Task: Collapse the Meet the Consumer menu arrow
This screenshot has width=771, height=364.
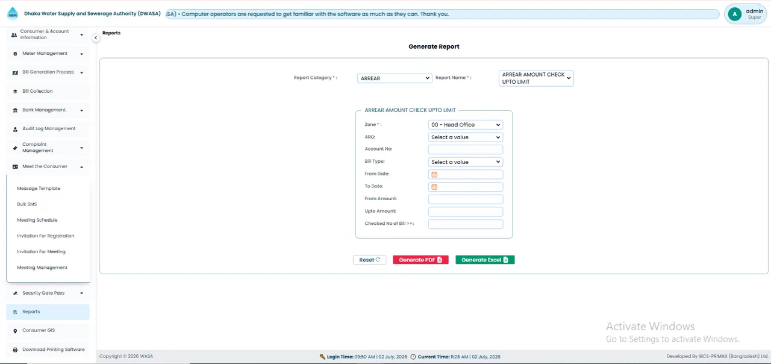Action: (x=81, y=167)
